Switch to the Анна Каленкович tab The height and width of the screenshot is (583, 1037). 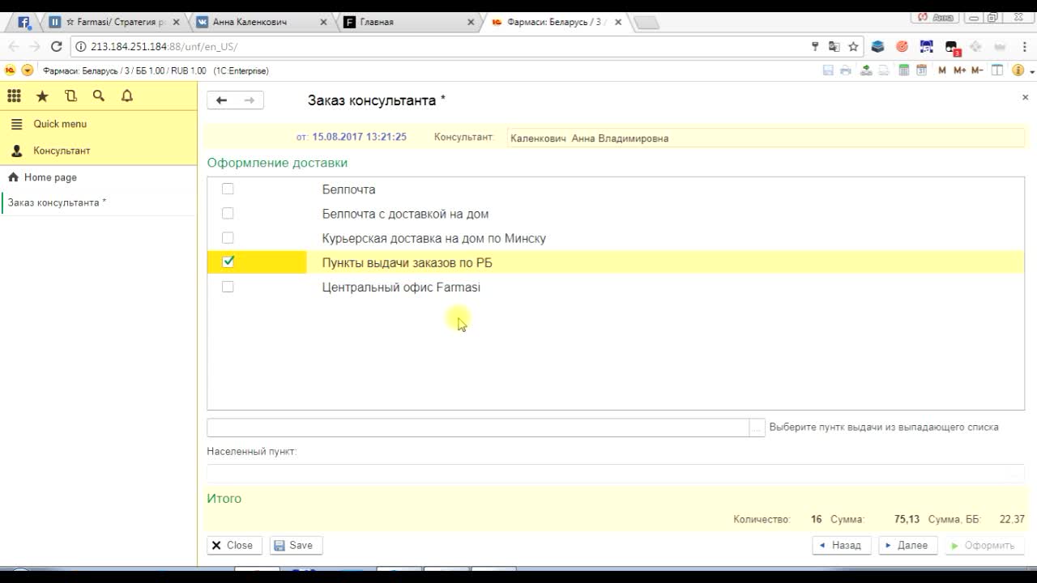[x=250, y=22]
